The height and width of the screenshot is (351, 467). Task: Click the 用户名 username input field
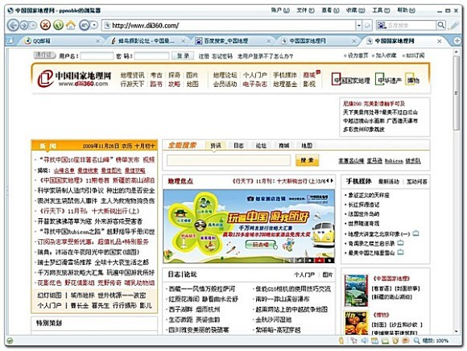(x=97, y=56)
